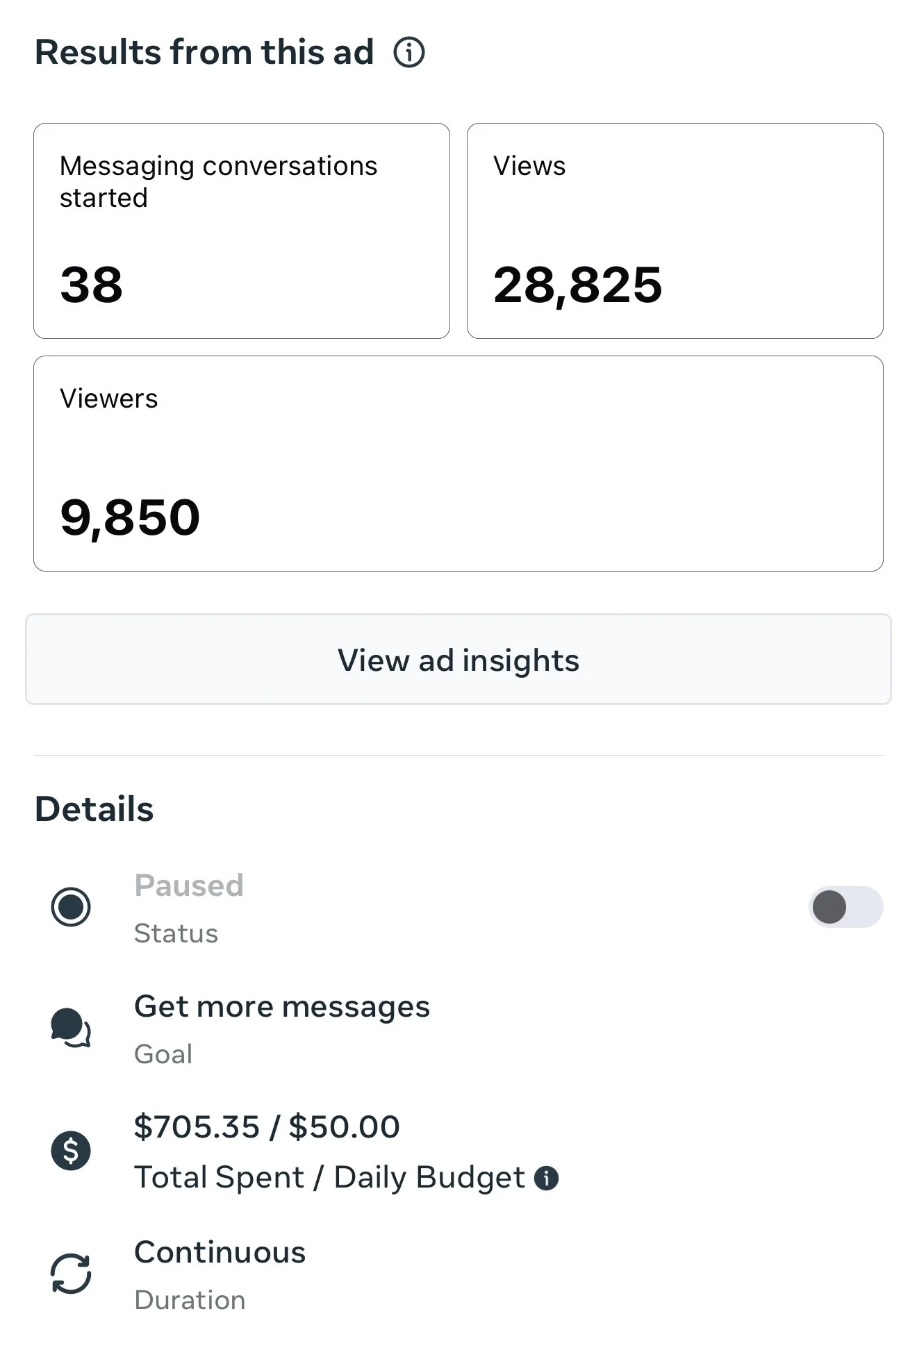Toggle the ad status switch on
Screen dimensions: 917x1357
[845, 907]
